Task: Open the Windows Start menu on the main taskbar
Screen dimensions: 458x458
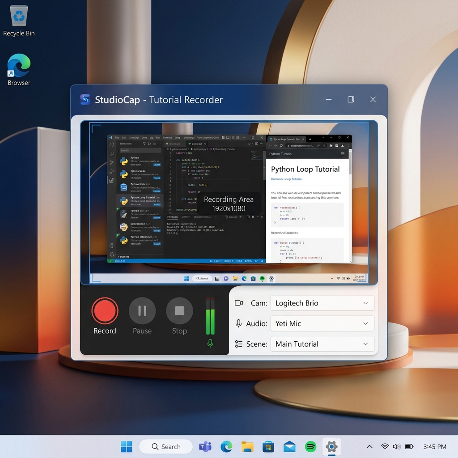Action: click(x=127, y=447)
